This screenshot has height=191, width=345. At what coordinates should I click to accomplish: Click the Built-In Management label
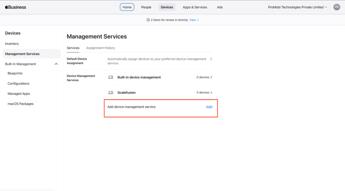21,64
